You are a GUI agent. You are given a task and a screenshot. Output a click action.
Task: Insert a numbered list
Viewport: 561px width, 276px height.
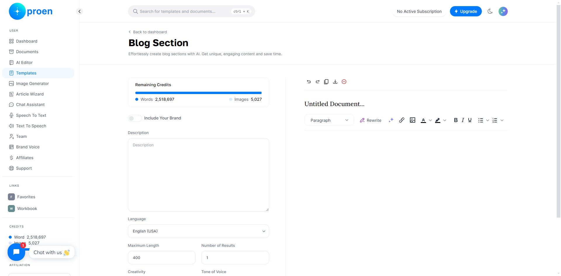495,120
